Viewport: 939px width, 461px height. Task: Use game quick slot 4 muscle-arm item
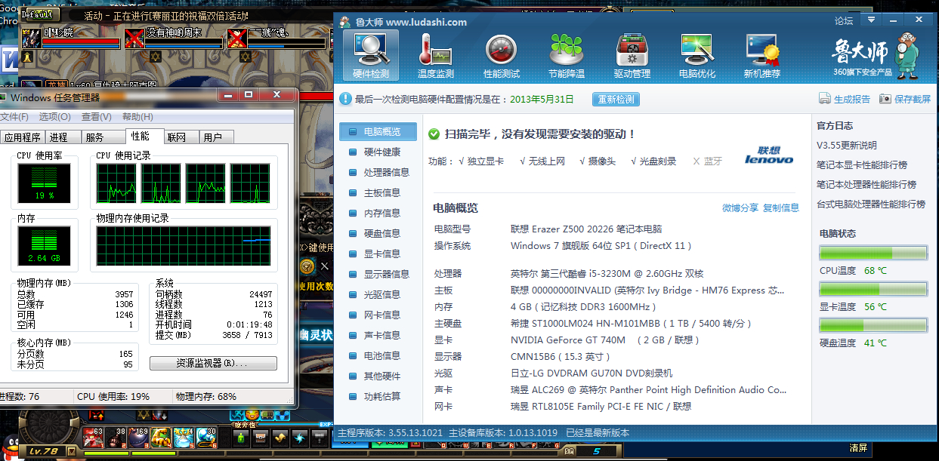(x=161, y=436)
